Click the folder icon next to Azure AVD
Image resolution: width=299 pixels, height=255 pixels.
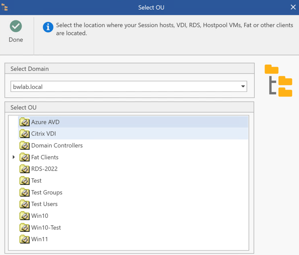tap(25, 122)
